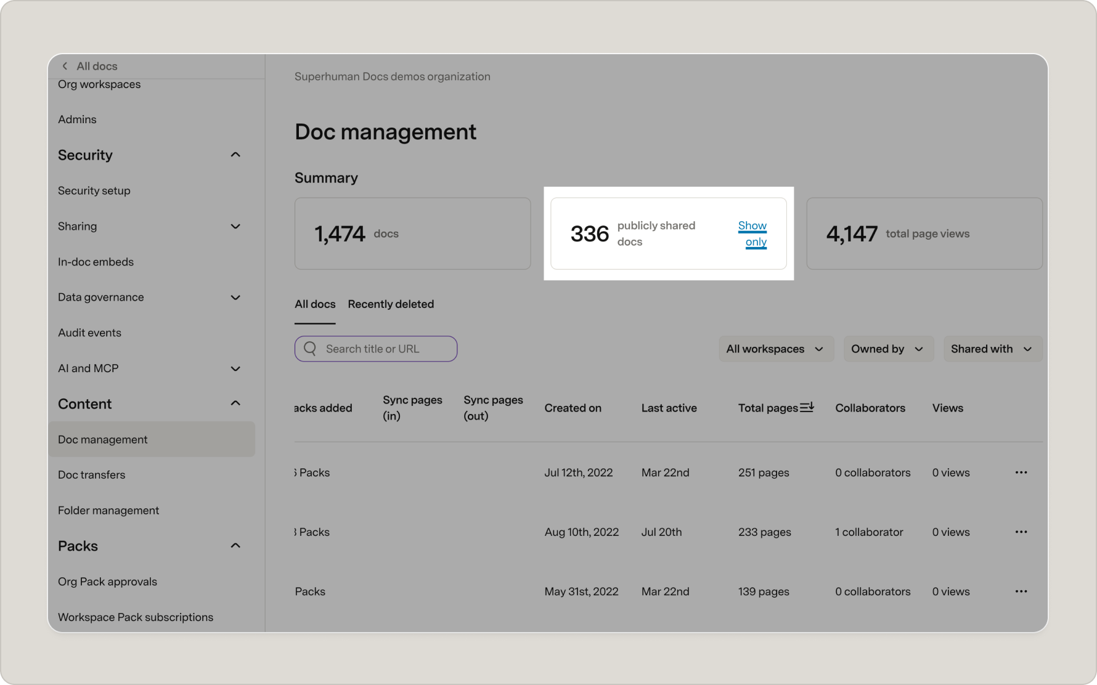Open the All workspaces dropdown

tap(776, 349)
